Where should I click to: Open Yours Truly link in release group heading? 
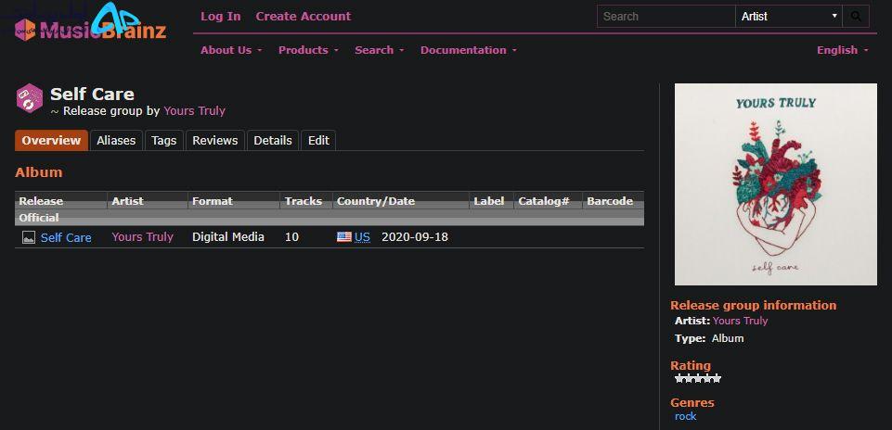[x=195, y=111]
